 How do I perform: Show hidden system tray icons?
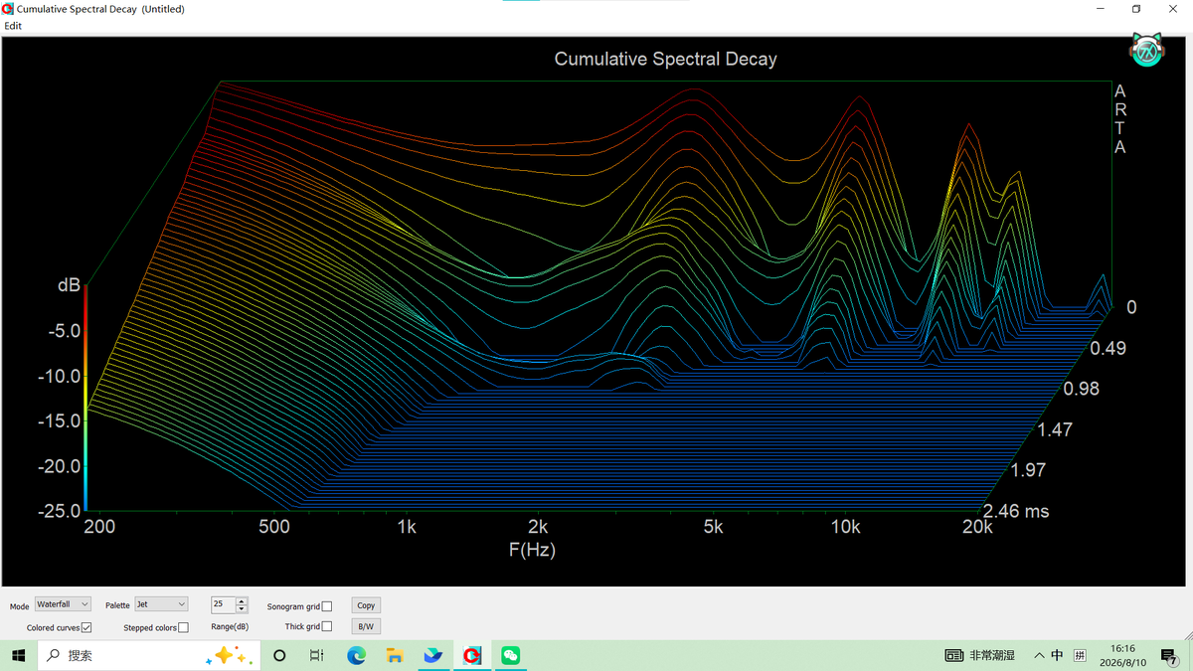[x=1039, y=656]
